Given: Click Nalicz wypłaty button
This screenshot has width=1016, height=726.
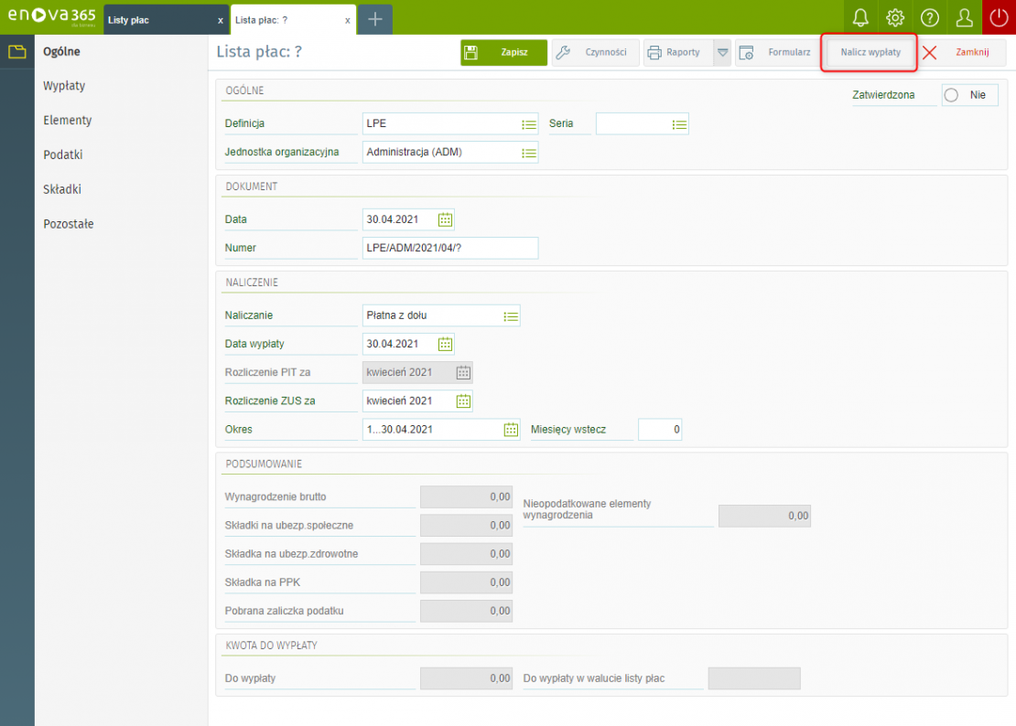Looking at the screenshot, I should (x=870, y=52).
